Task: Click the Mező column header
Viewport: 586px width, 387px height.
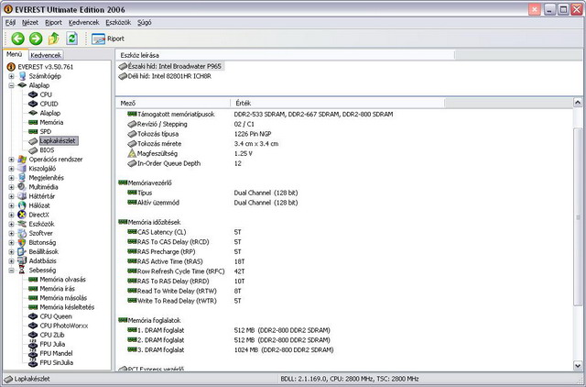Action: click(174, 103)
